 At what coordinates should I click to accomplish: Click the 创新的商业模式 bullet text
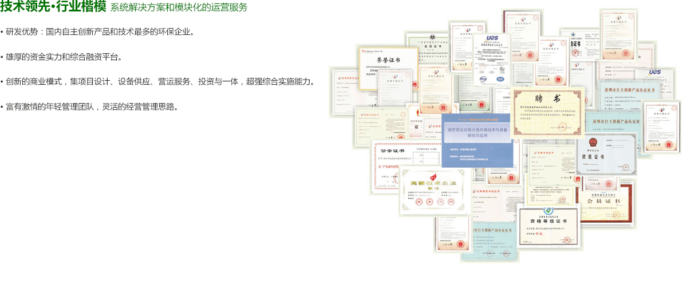159,81
